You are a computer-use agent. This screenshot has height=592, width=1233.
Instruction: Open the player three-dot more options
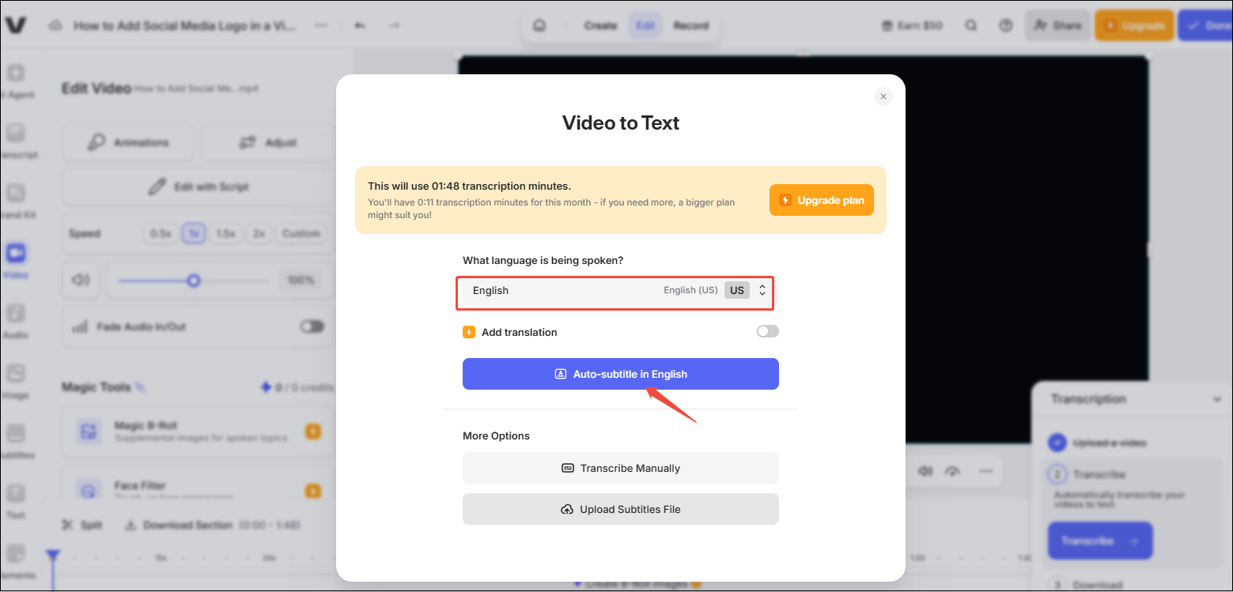click(x=985, y=471)
